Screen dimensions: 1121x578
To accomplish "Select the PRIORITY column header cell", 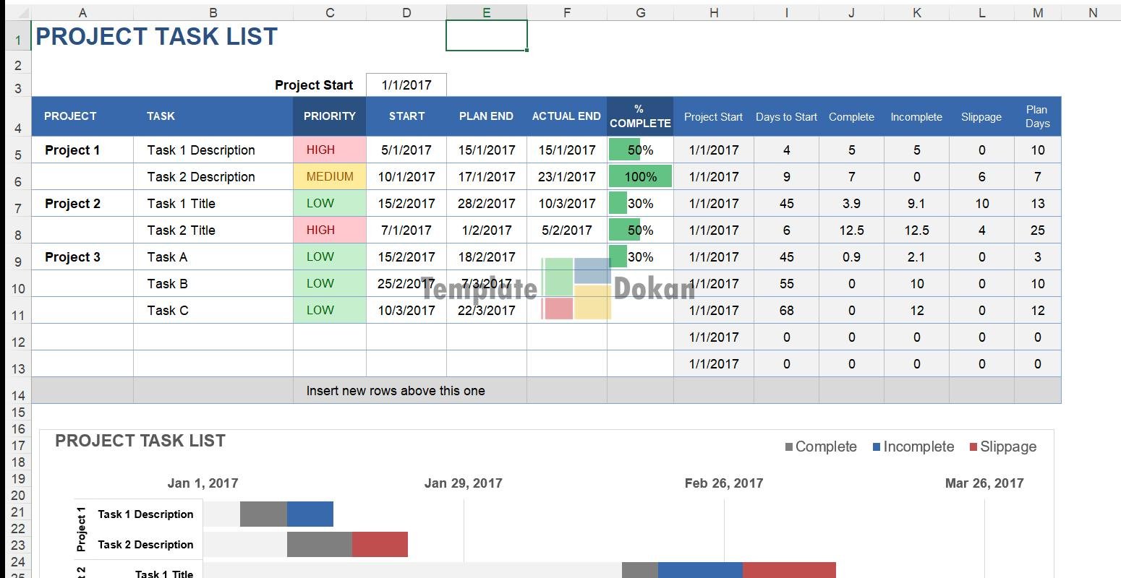I will click(329, 116).
